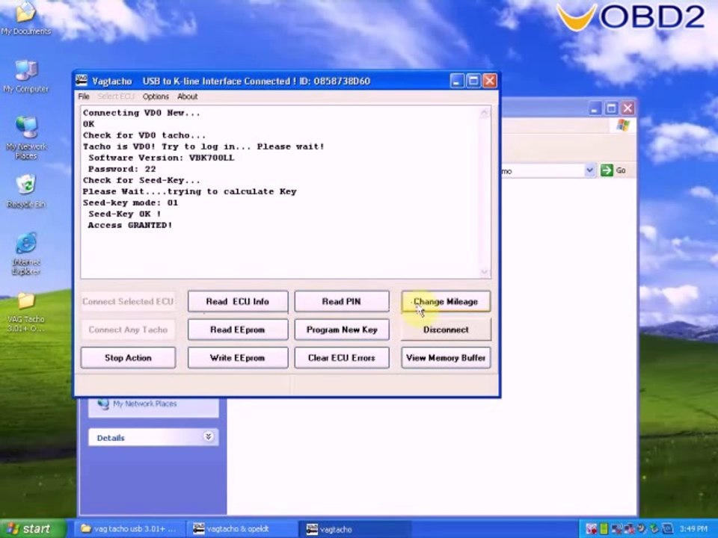Image resolution: width=718 pixels, height=538 pixels.
Task: Switch to vag tacho usb 3.01 taskbar item
Action: 130,529
